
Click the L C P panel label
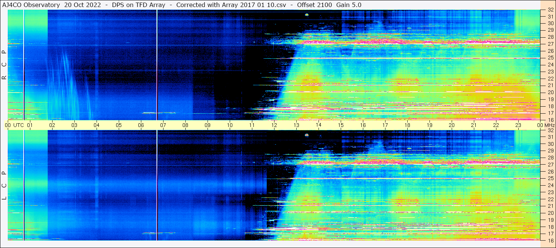pos(4,185)
